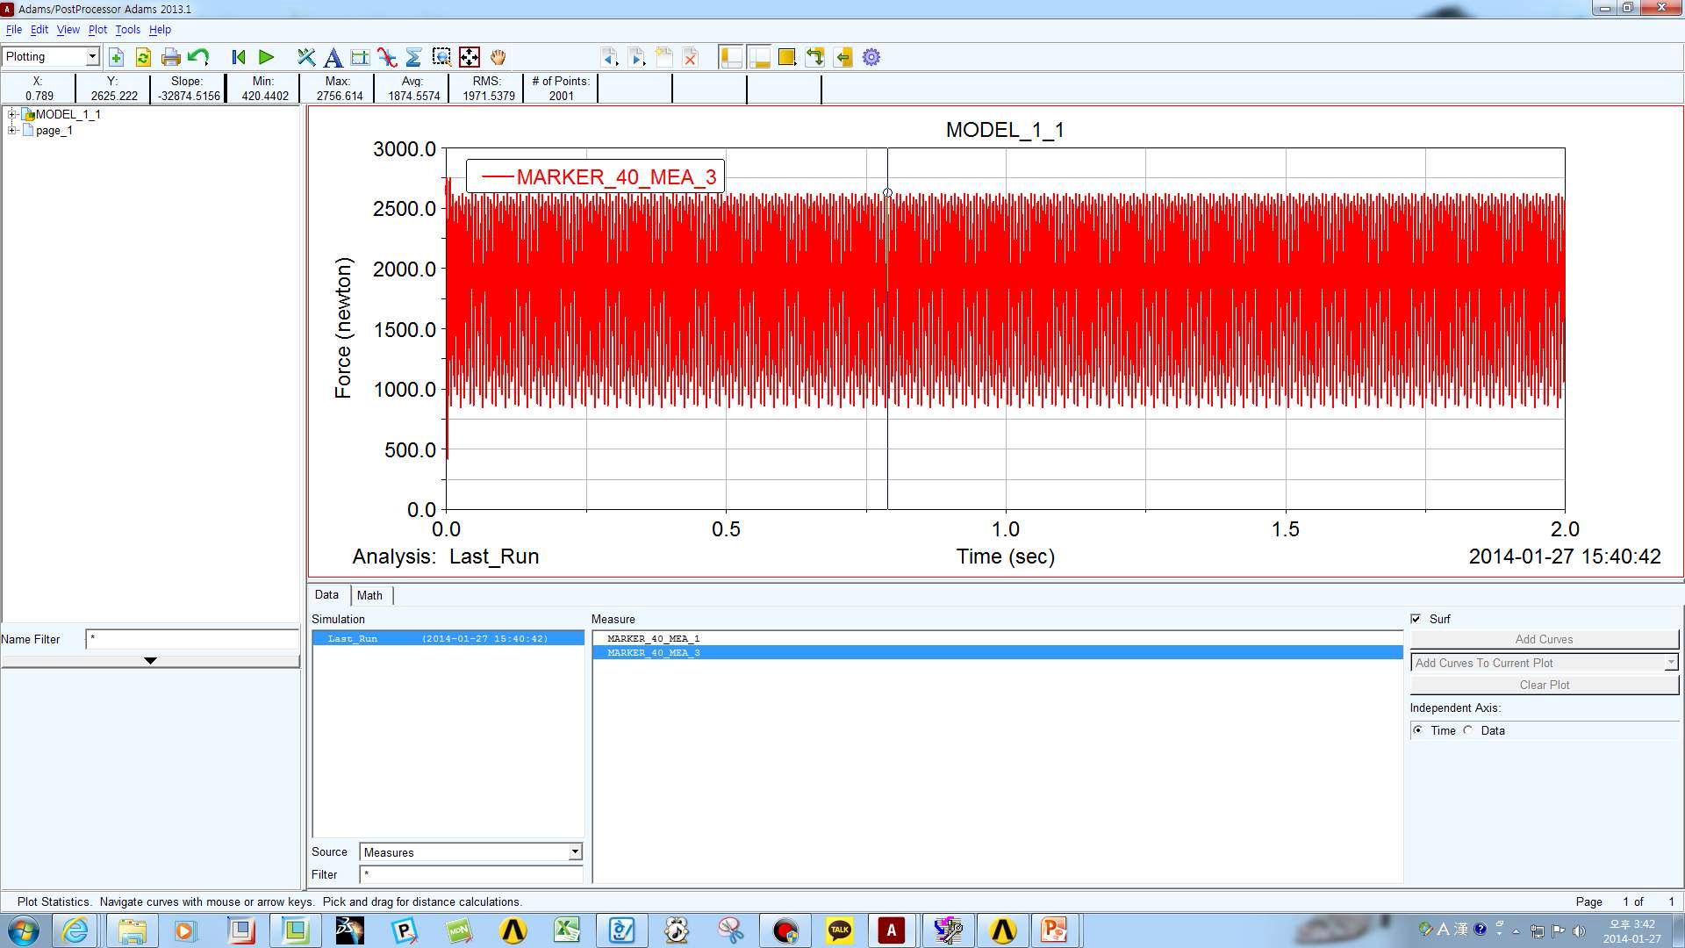Select MARKER_40_MEA_1 measure
Screen dimensions: 1685x948
(654, 638)
